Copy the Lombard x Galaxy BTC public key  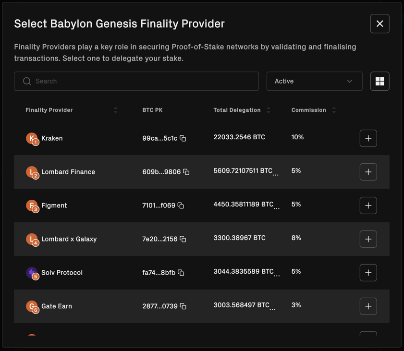183,239
